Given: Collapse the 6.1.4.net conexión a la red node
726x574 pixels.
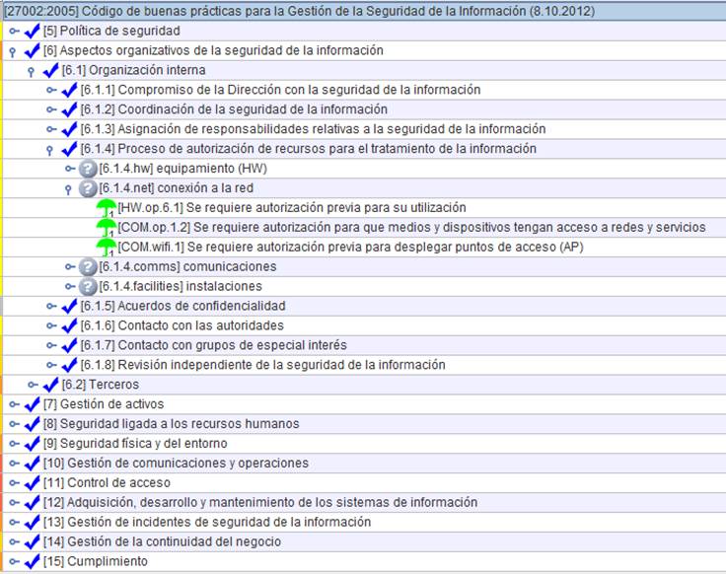Looking at the screenshot, I should click(69, 188).
